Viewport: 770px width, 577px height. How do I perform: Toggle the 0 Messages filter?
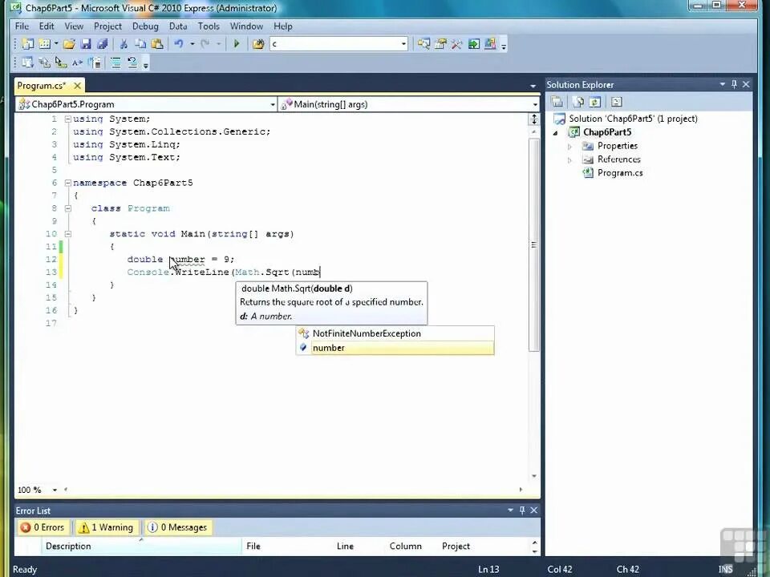click(x=178, y=527)
